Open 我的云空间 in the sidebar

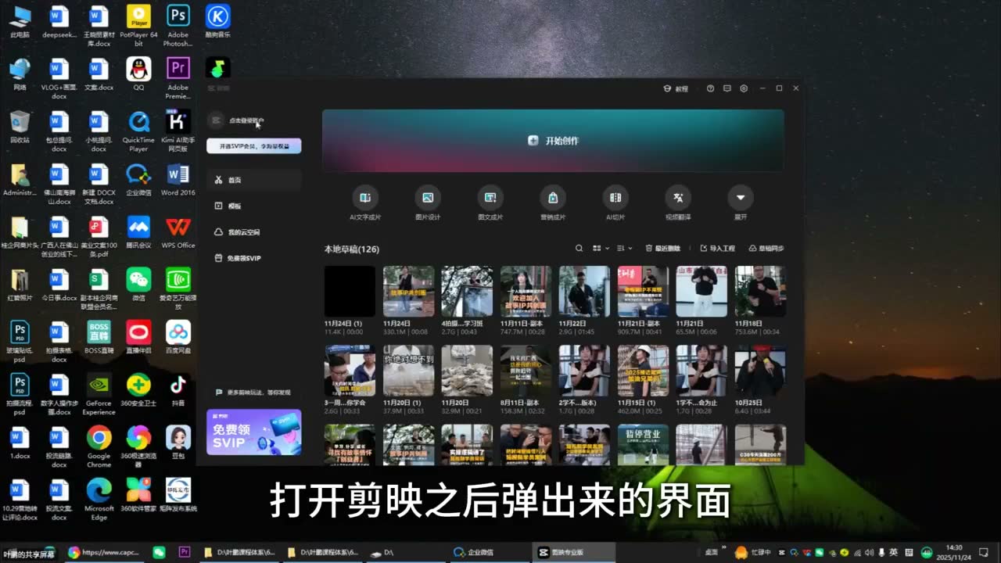click(254, 232)
